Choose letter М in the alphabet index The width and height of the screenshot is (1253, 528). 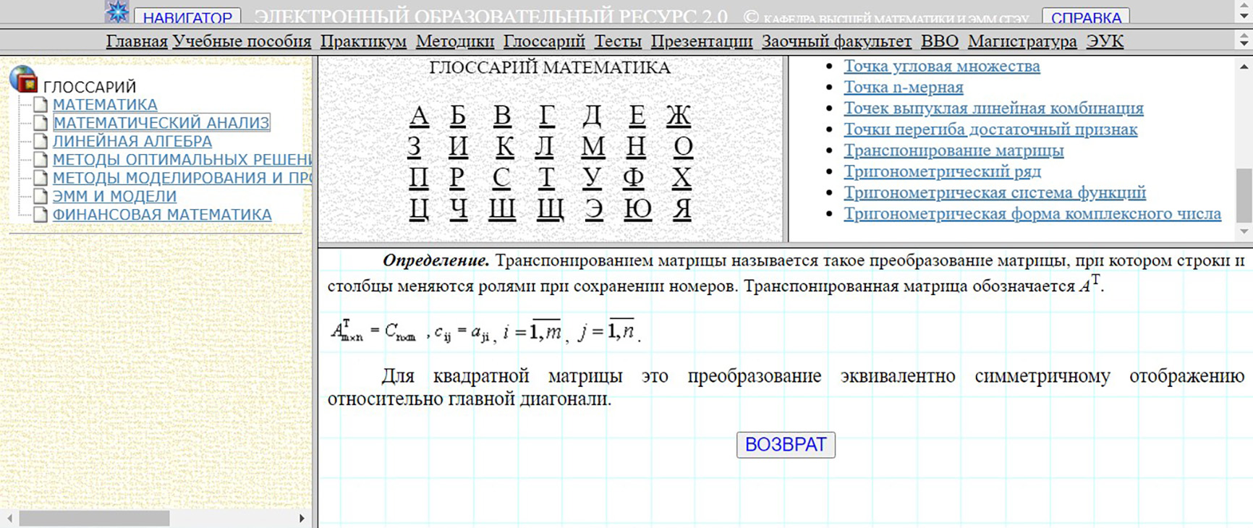click(x=592, y=146)
